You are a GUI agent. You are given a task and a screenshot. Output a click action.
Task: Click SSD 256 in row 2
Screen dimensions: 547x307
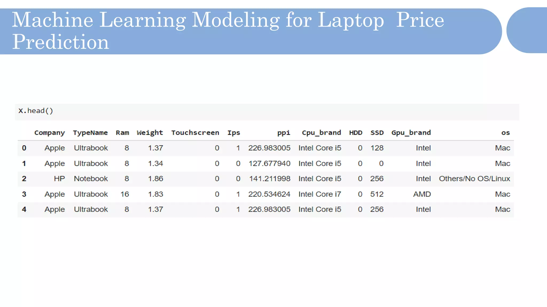(x=377, y=179)
